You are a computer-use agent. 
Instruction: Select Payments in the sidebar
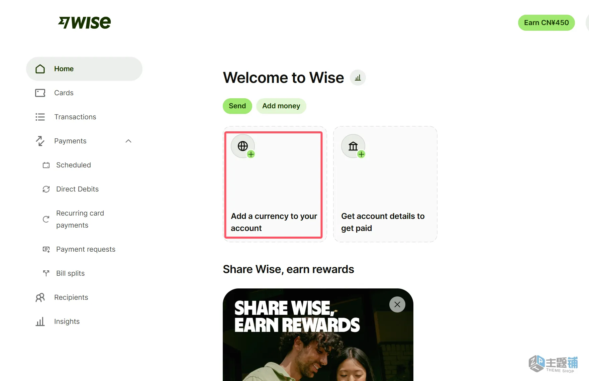(x=70, y=141)
